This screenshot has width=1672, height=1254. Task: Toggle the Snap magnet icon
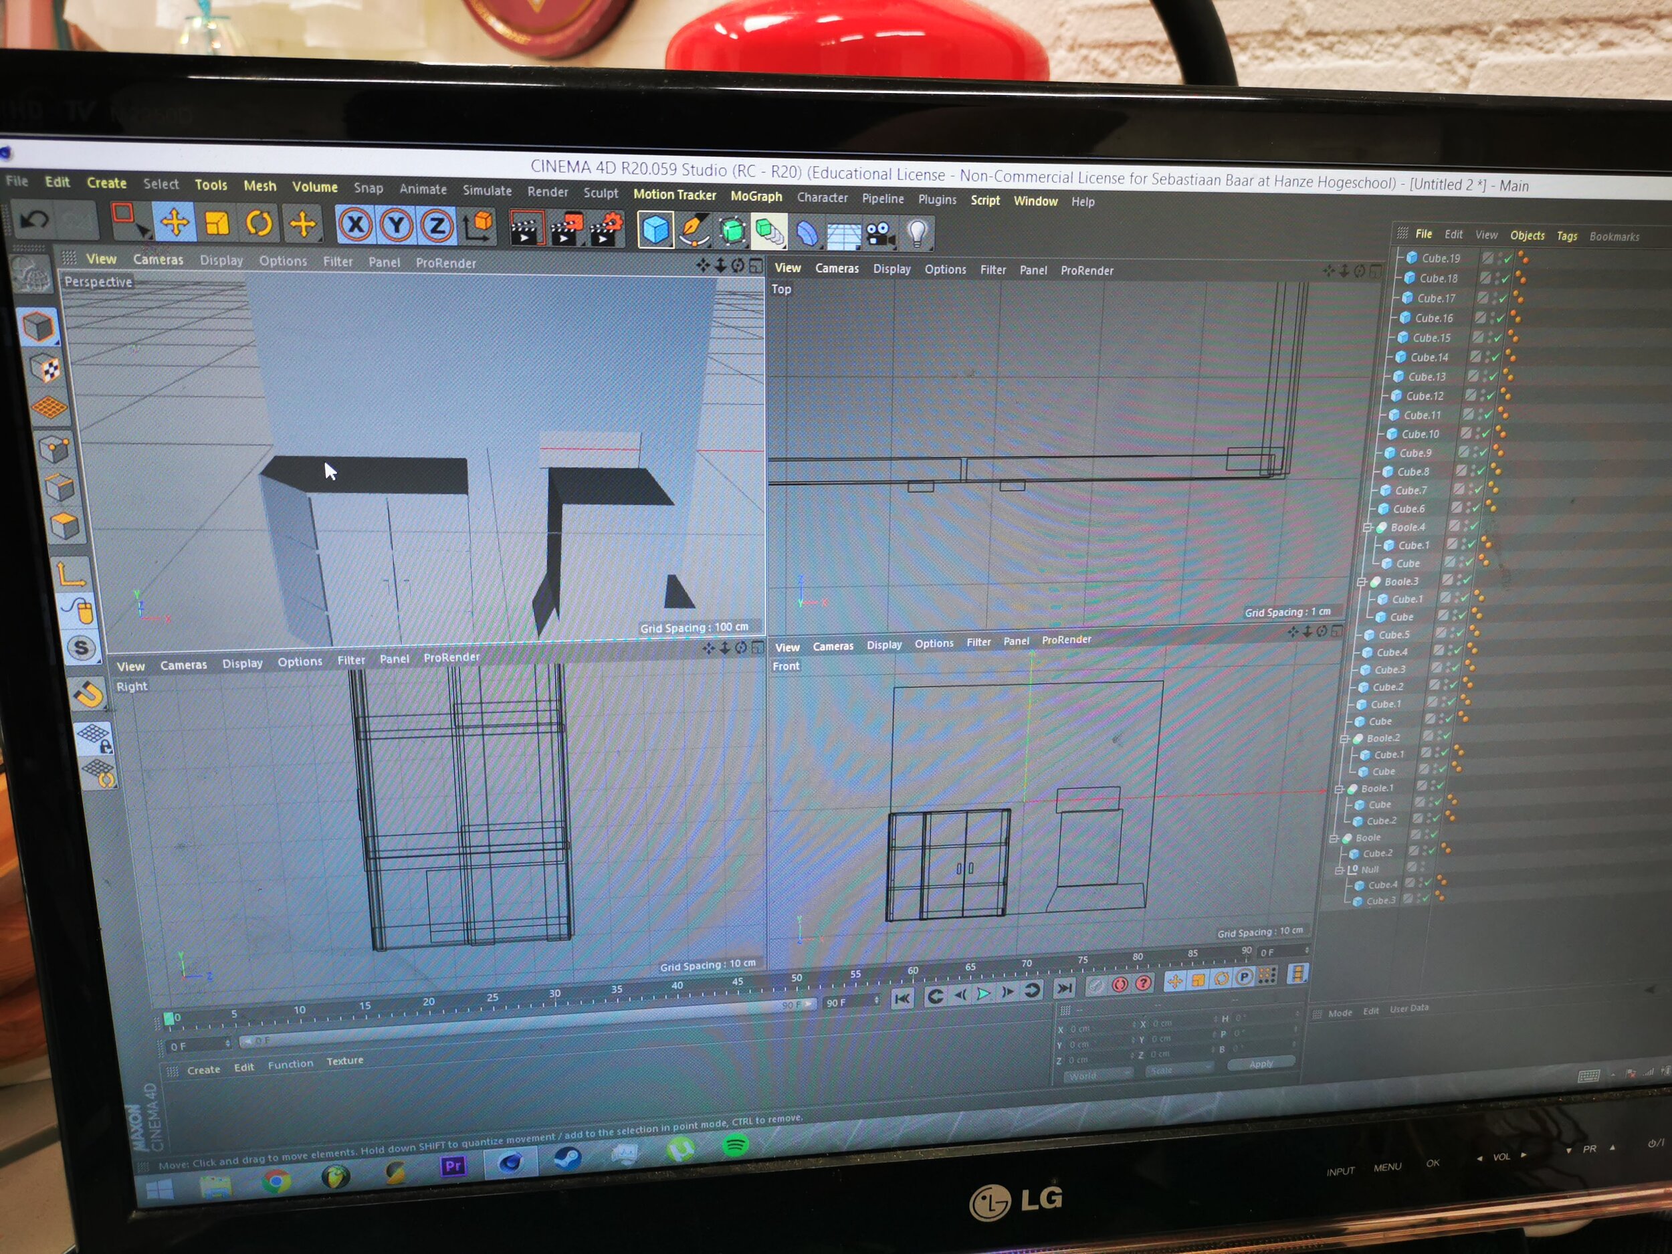coord(88,694)
